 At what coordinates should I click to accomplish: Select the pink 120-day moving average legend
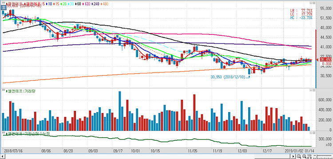pyautogui.click(x=86, y=4)
